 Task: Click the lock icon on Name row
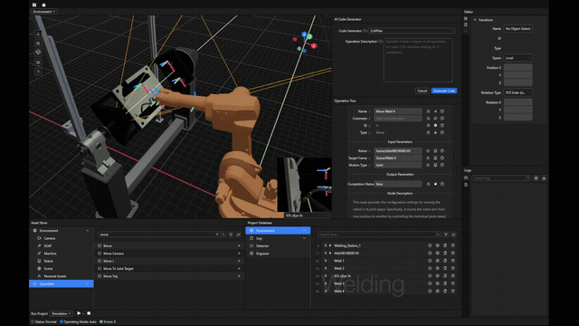pos(428,111)
